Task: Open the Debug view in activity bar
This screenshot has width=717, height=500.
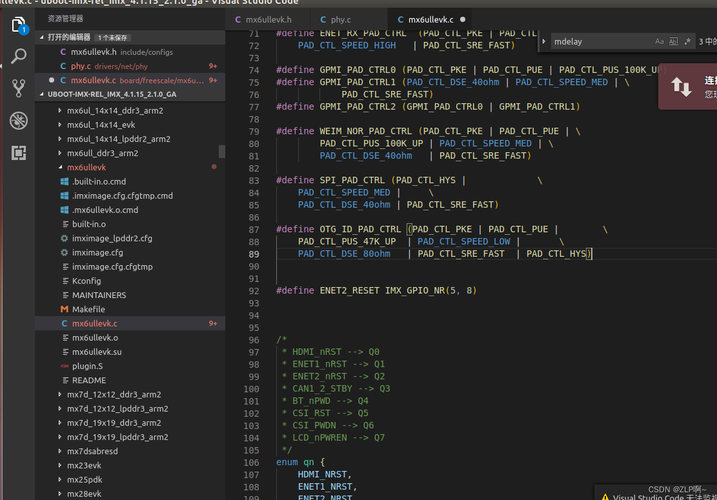Action: (18, 121)
